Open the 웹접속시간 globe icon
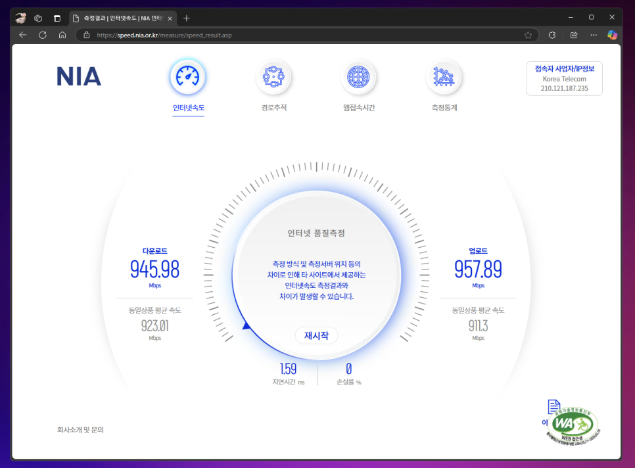This screenshot has width=635, height=468. (359, 76)
